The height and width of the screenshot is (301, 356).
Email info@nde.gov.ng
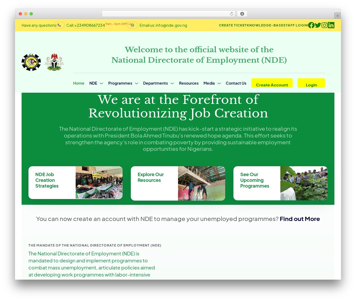(x=171, y=25)
